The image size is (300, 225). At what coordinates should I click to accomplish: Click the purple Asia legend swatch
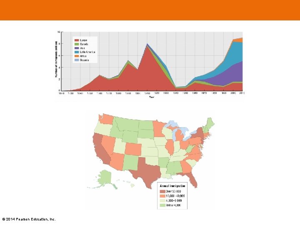[77, 48]
